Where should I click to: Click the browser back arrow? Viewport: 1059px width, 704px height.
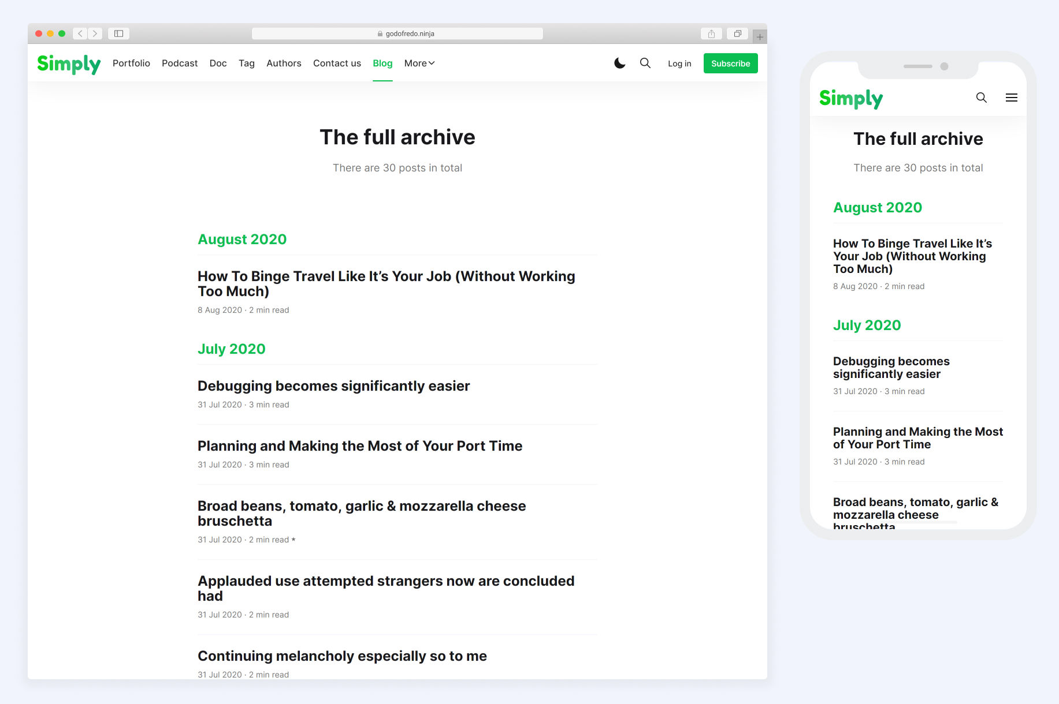(80, 33)
